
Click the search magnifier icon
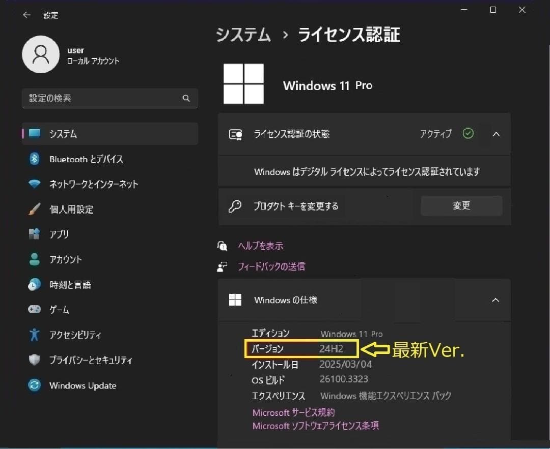(186, 98)
